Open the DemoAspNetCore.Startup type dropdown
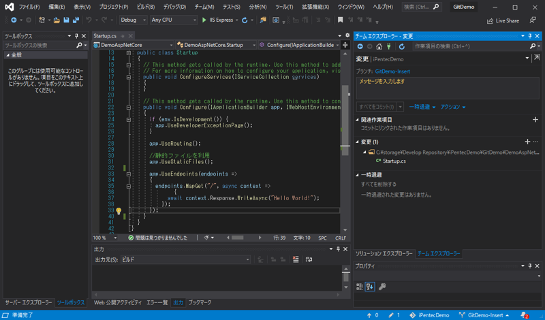 point(216,45)
